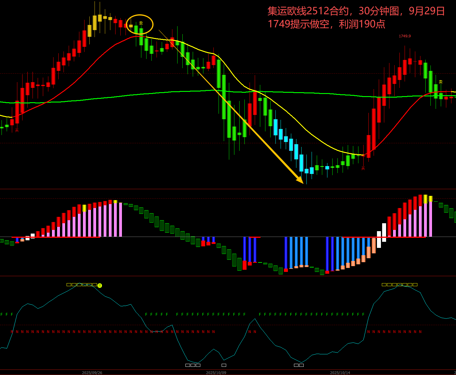Screen dimensions: 456x375
Task: Select the 2025/10/14 date on time axis
Action: 340,373
